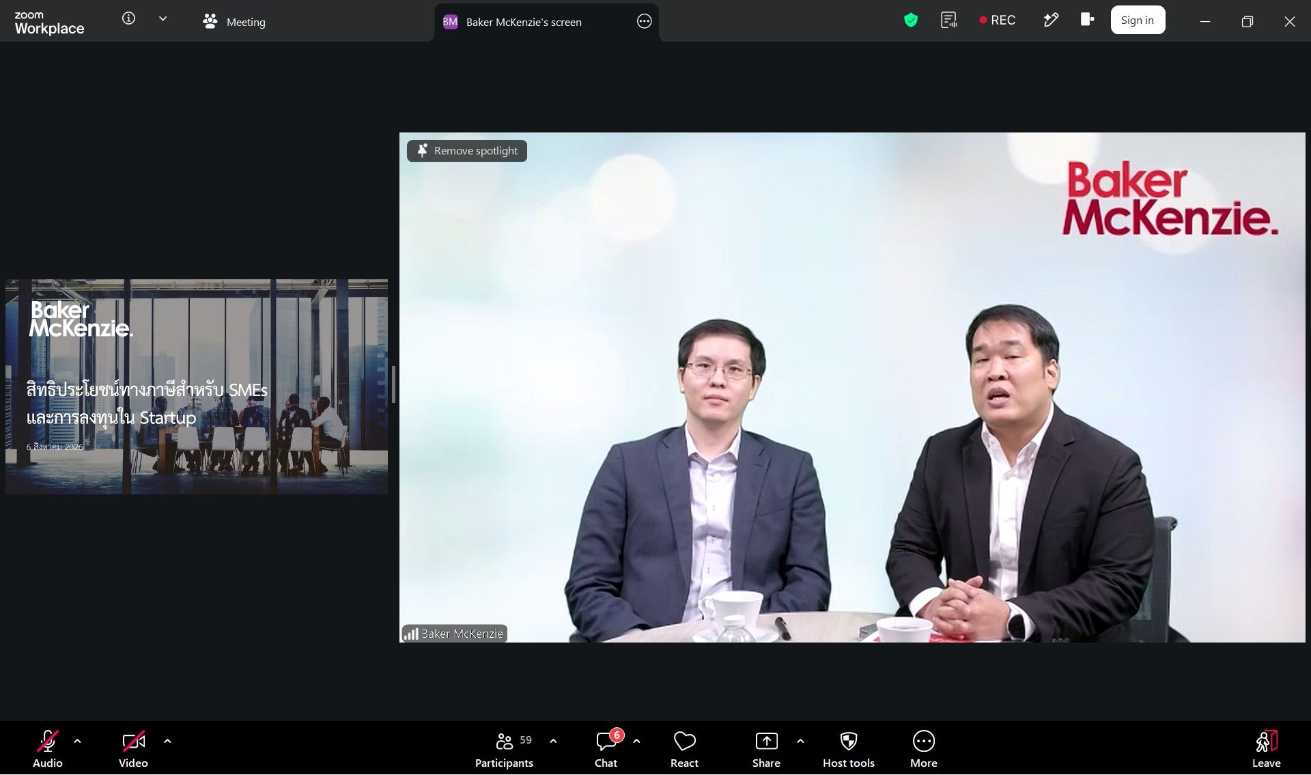Open more options on the screen-share tab

[x=644, y=21]
